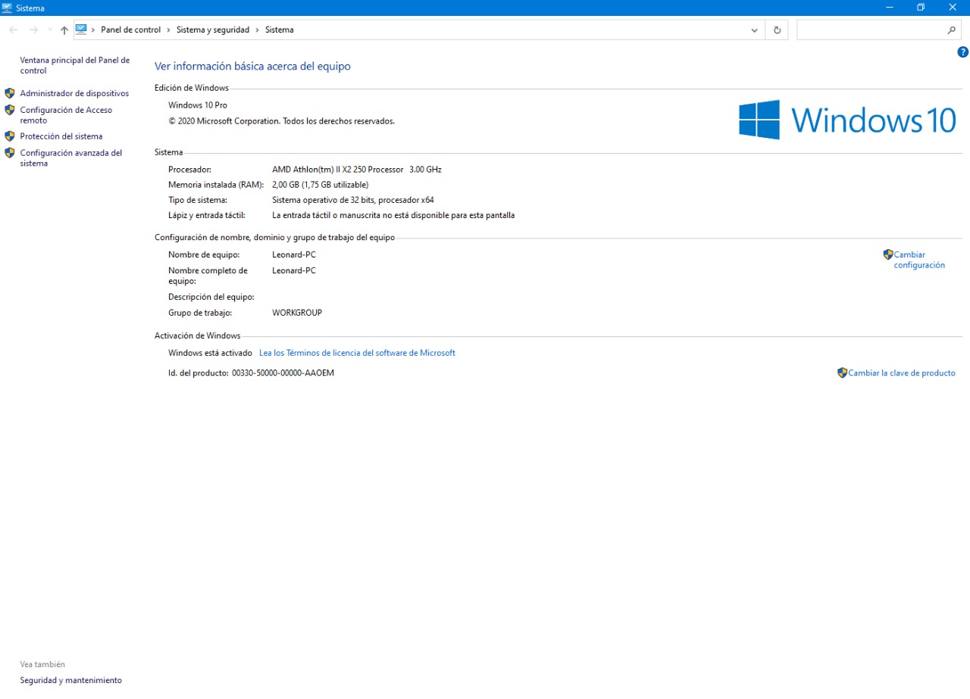
Task: Open Administrador de dispositivos link
Action: tap(74, 93)
